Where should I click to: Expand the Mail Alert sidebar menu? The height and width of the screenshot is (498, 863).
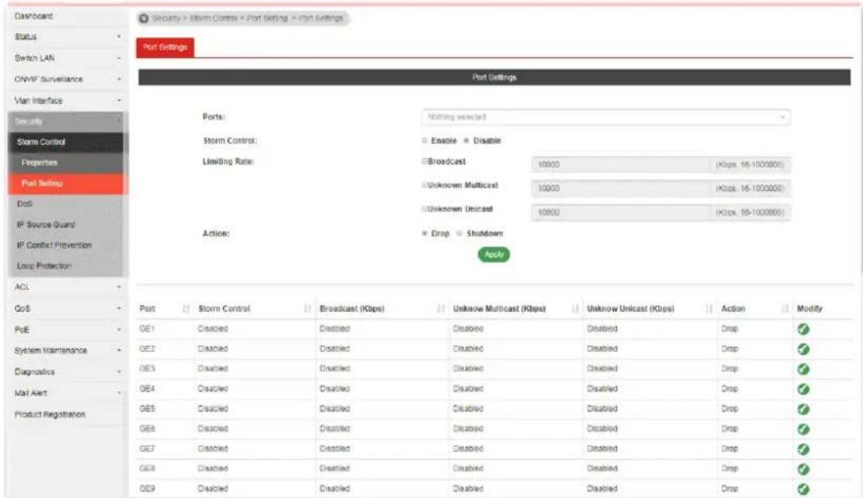[67, 393]
